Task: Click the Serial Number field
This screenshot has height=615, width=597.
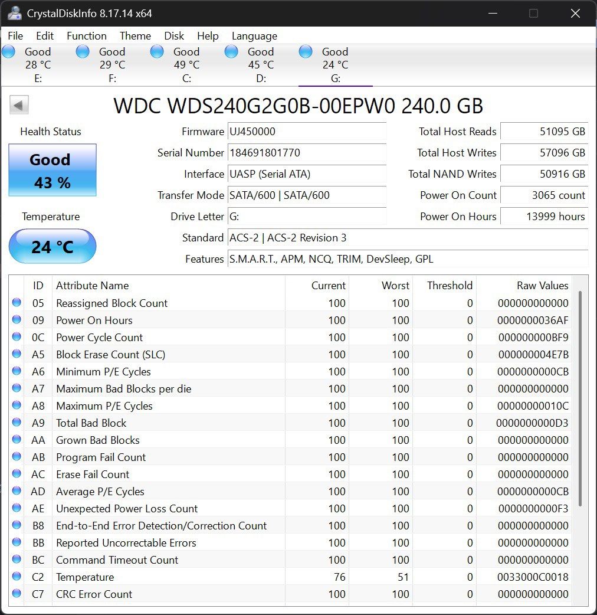Action: point(307,153)
